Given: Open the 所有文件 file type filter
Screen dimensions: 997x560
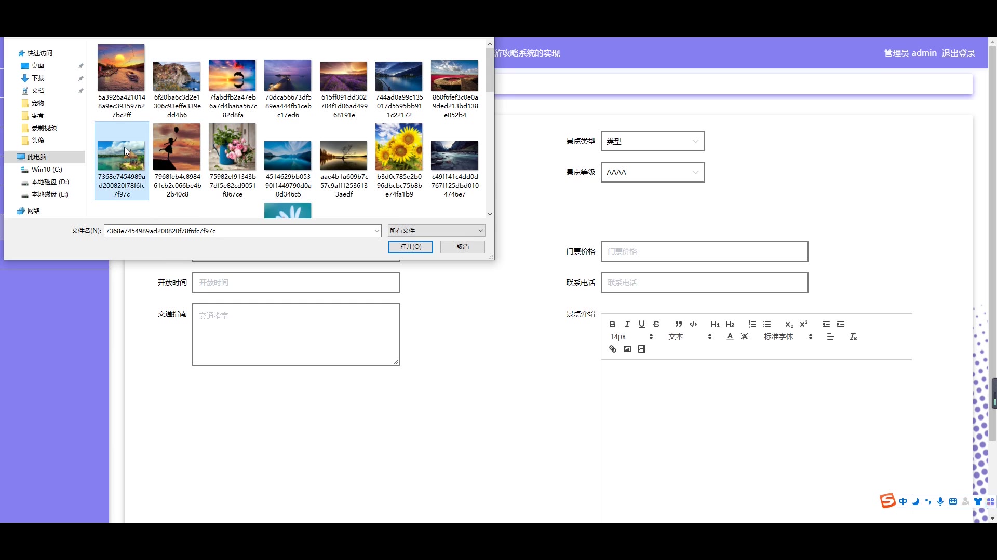Looking at the screenshot, I should 436,231.
